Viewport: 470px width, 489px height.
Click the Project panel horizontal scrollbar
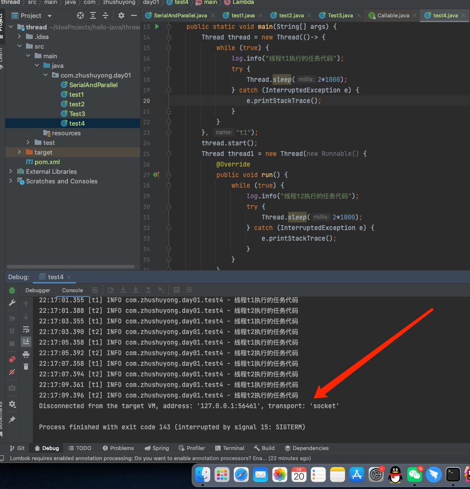71,266
